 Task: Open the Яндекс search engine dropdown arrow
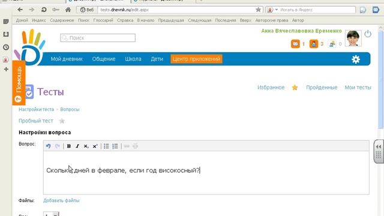point(277,10)
